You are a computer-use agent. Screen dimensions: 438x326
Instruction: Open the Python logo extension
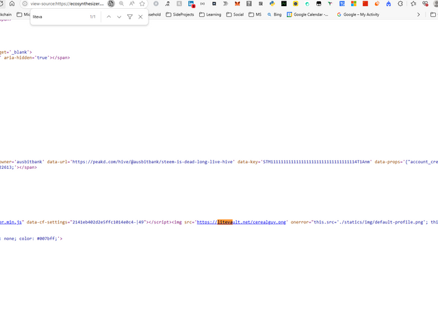[x=272, y=3]
